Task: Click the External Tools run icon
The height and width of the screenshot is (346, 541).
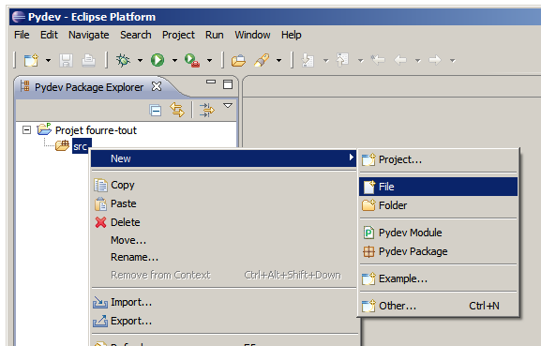Action: coord(192,60)
